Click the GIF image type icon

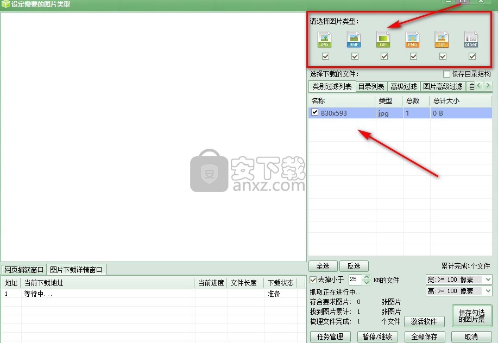pos(383,39)
